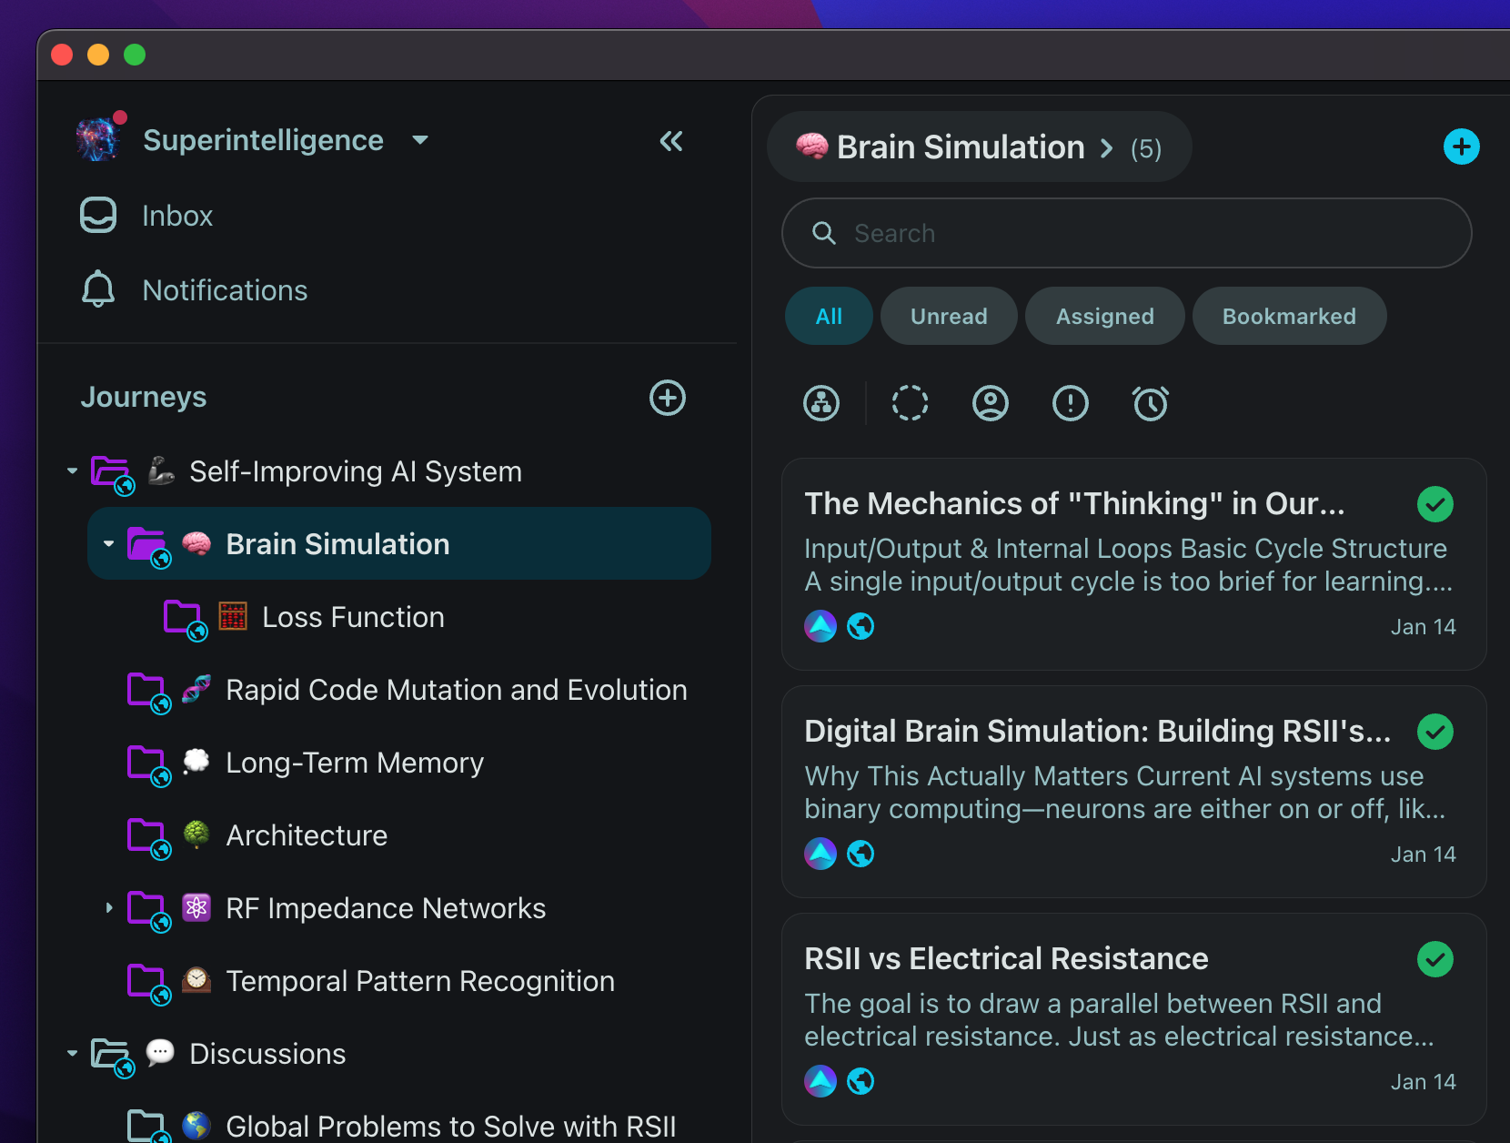Click the Loss Function folder icon
Viewport: 1510px width, 1143px height.
click(185, 619)
